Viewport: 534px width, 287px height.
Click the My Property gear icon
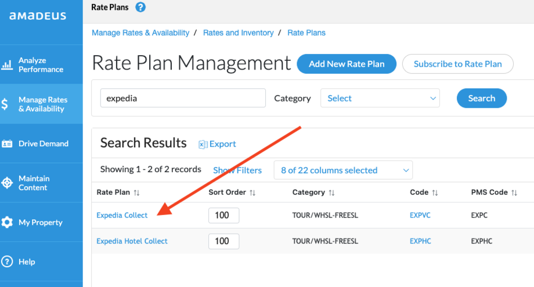(7, 223)
